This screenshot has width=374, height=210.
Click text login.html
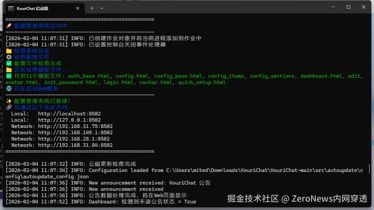(118, 82)
